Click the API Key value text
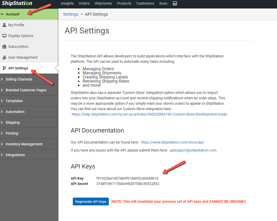The height and width of the screenshot is (221, 277). click(x=127, y=178)
